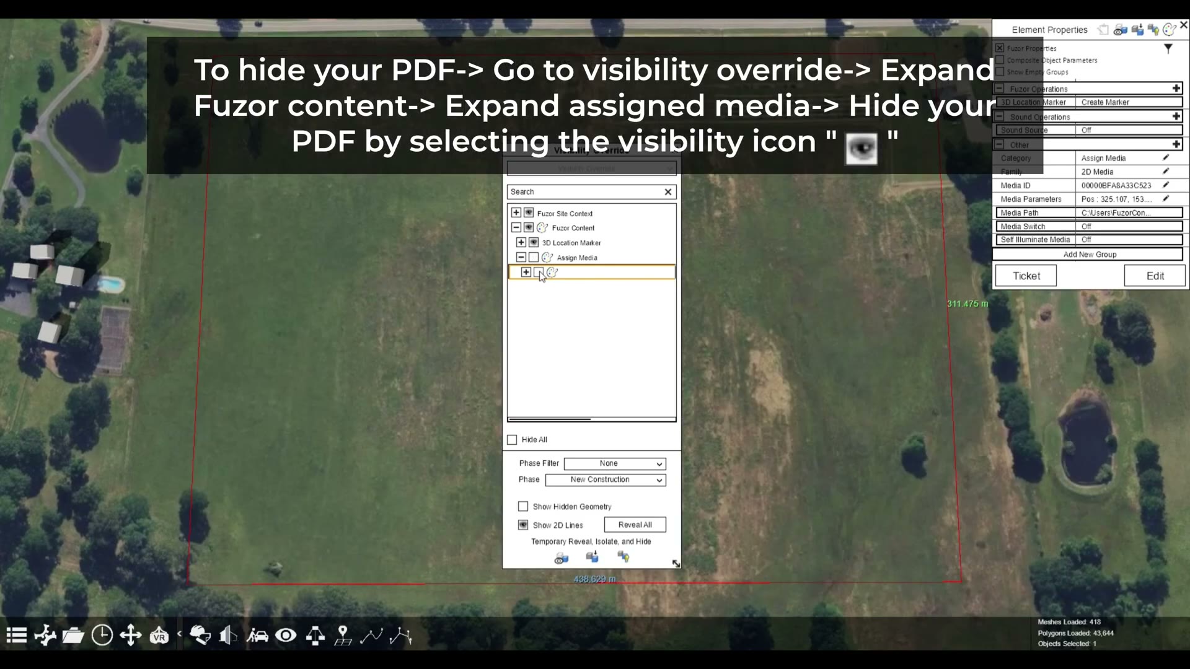Check Composite Object Parameters checkbox
This screenshot has height=669, width=1190.
(x=1000, y=60)
